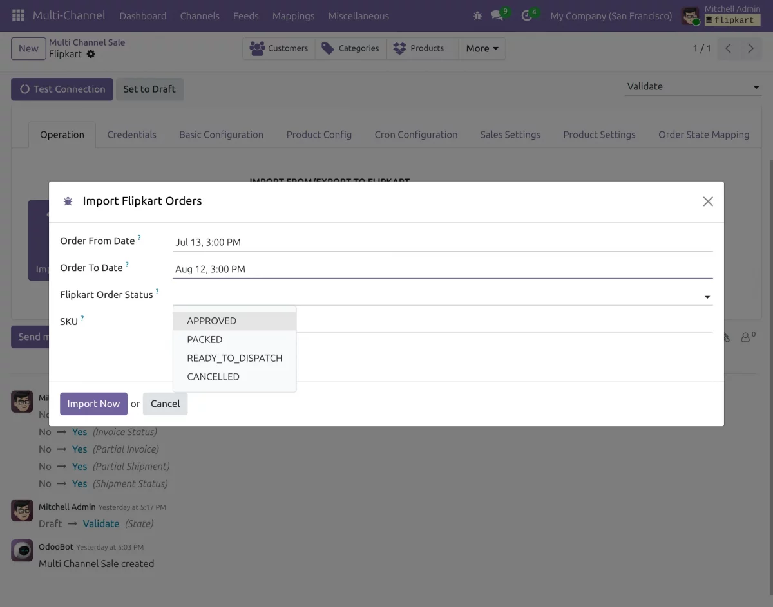
Task: Click the Test Connection button
Action: pos(62,89)
